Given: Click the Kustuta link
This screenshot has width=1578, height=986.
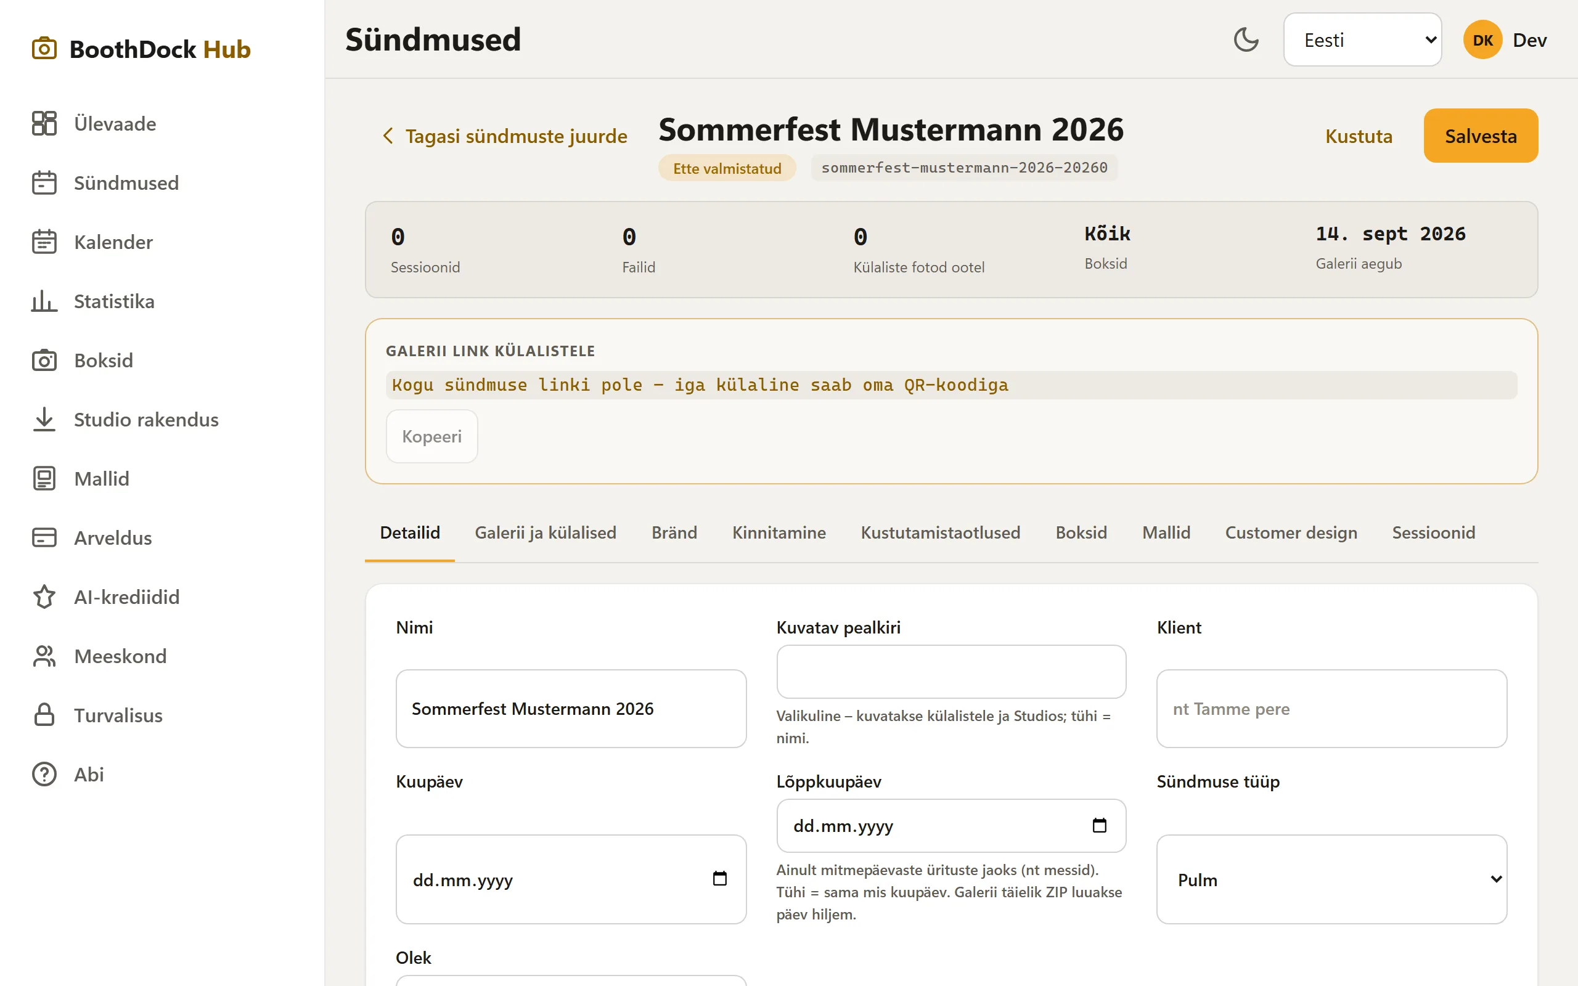Looking at the screenshot, I should [1359, 136].
